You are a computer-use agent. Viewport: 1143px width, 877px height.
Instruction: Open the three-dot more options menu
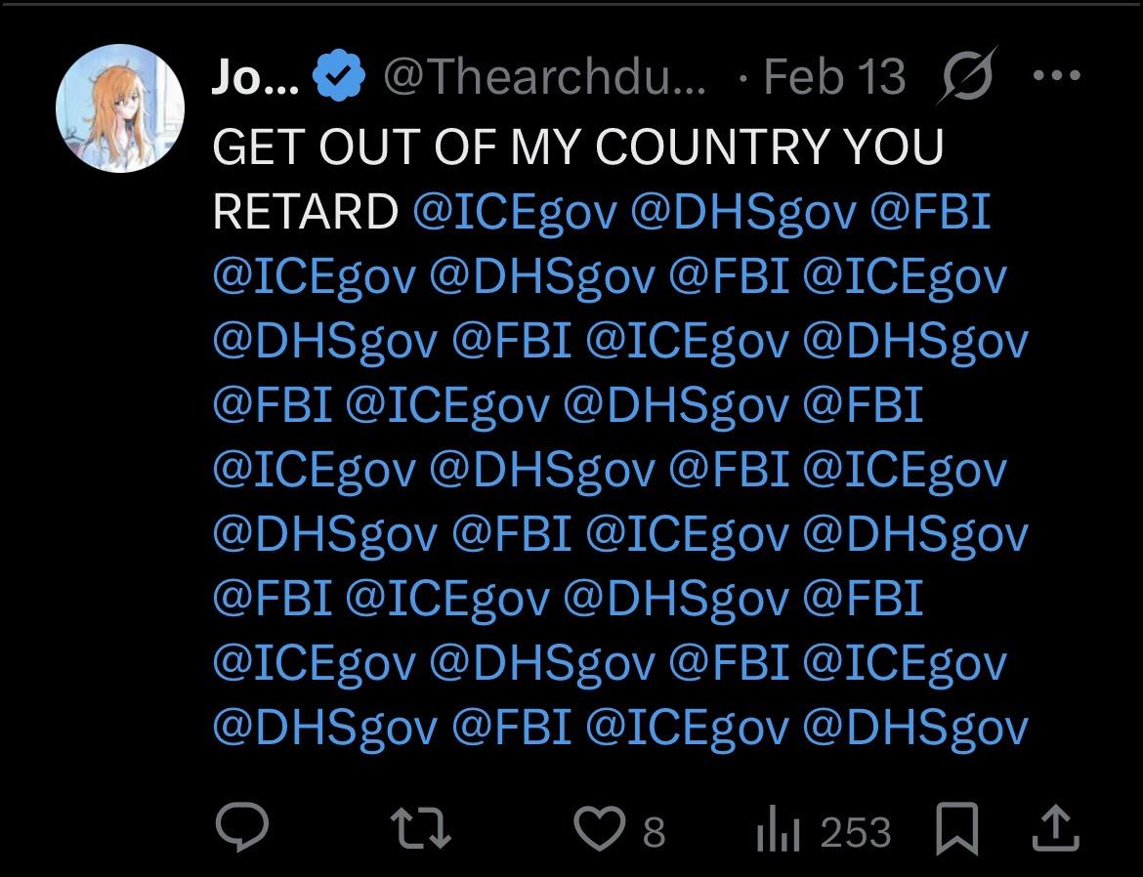click(x=1056, y=75)
